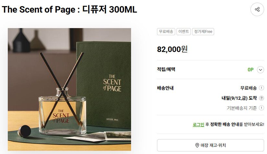
Task: Open info icon next to 기본배송지 기준
Action: [x=261, y=108]
